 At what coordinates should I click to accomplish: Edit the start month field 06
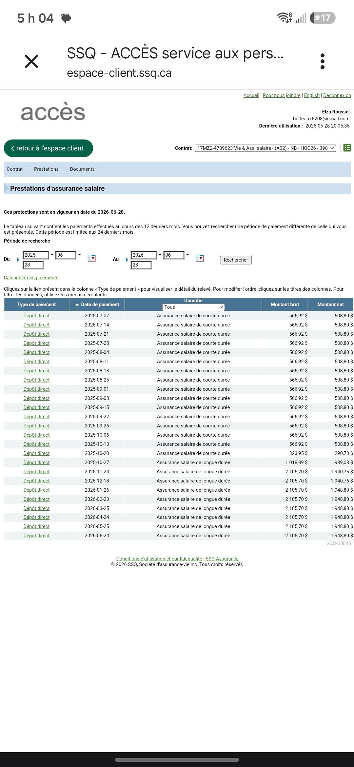pos(66,255)
